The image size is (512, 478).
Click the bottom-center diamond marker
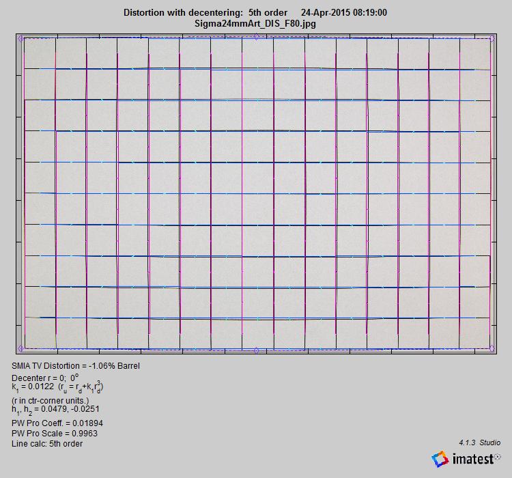click(256, 350)
